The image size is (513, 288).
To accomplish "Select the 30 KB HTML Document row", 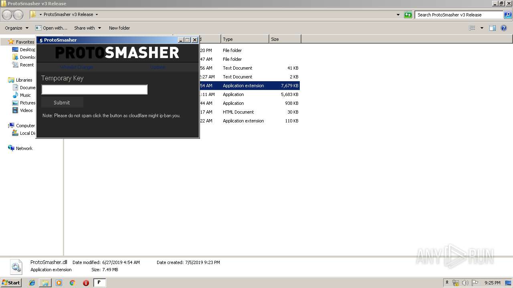I will [x=249, y=112].
